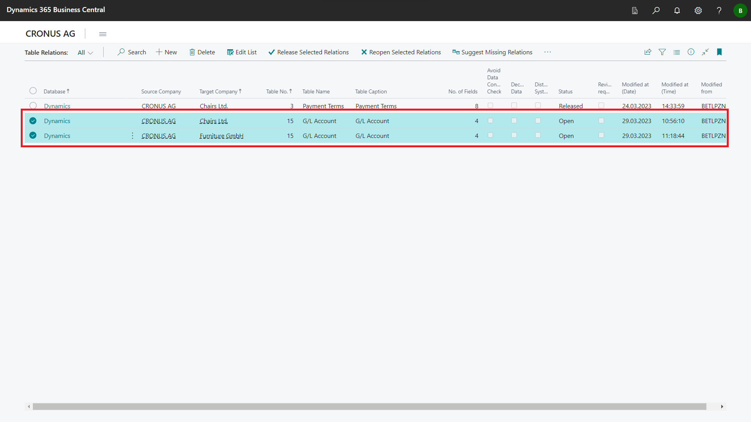
Task: Open the Status column header
Action: [x=565, y=91]
